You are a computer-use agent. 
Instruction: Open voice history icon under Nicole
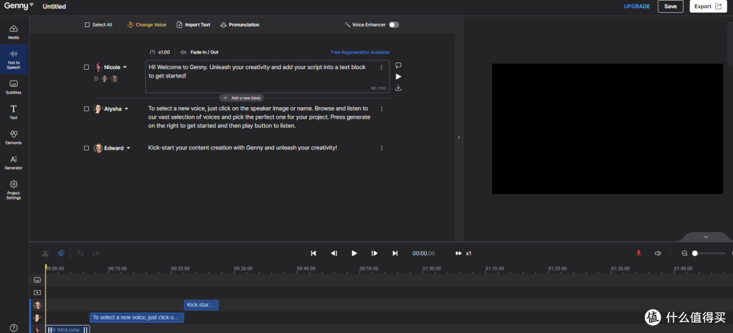tap(96, 79)
